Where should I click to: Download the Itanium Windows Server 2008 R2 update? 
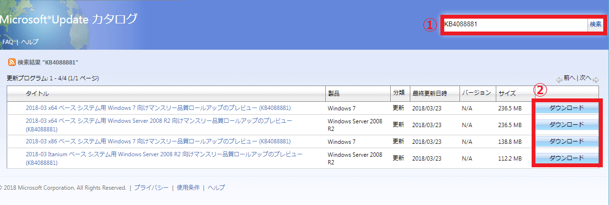(x=566, y=158)
